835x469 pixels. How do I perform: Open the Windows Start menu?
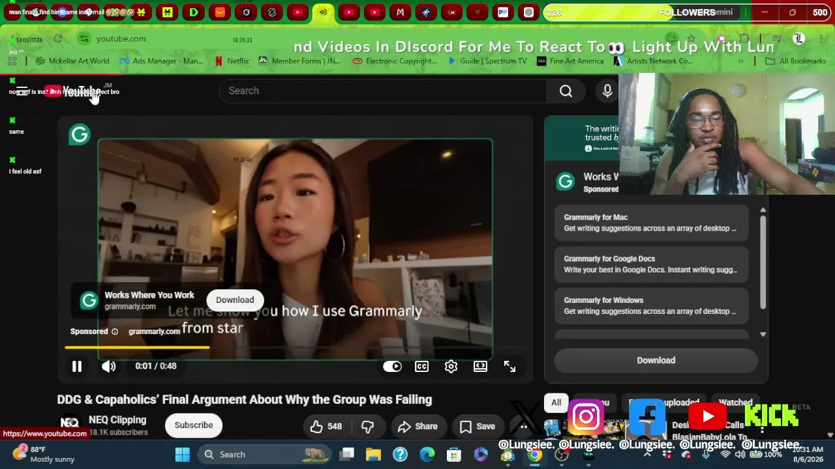click(183, 455)
